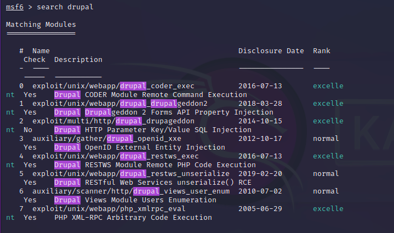Select the drupal_coder_exec module path
The height and width of the screenshot is (233, 394).
point(113,86)
